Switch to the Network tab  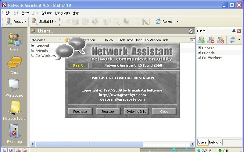pos(215,142)
